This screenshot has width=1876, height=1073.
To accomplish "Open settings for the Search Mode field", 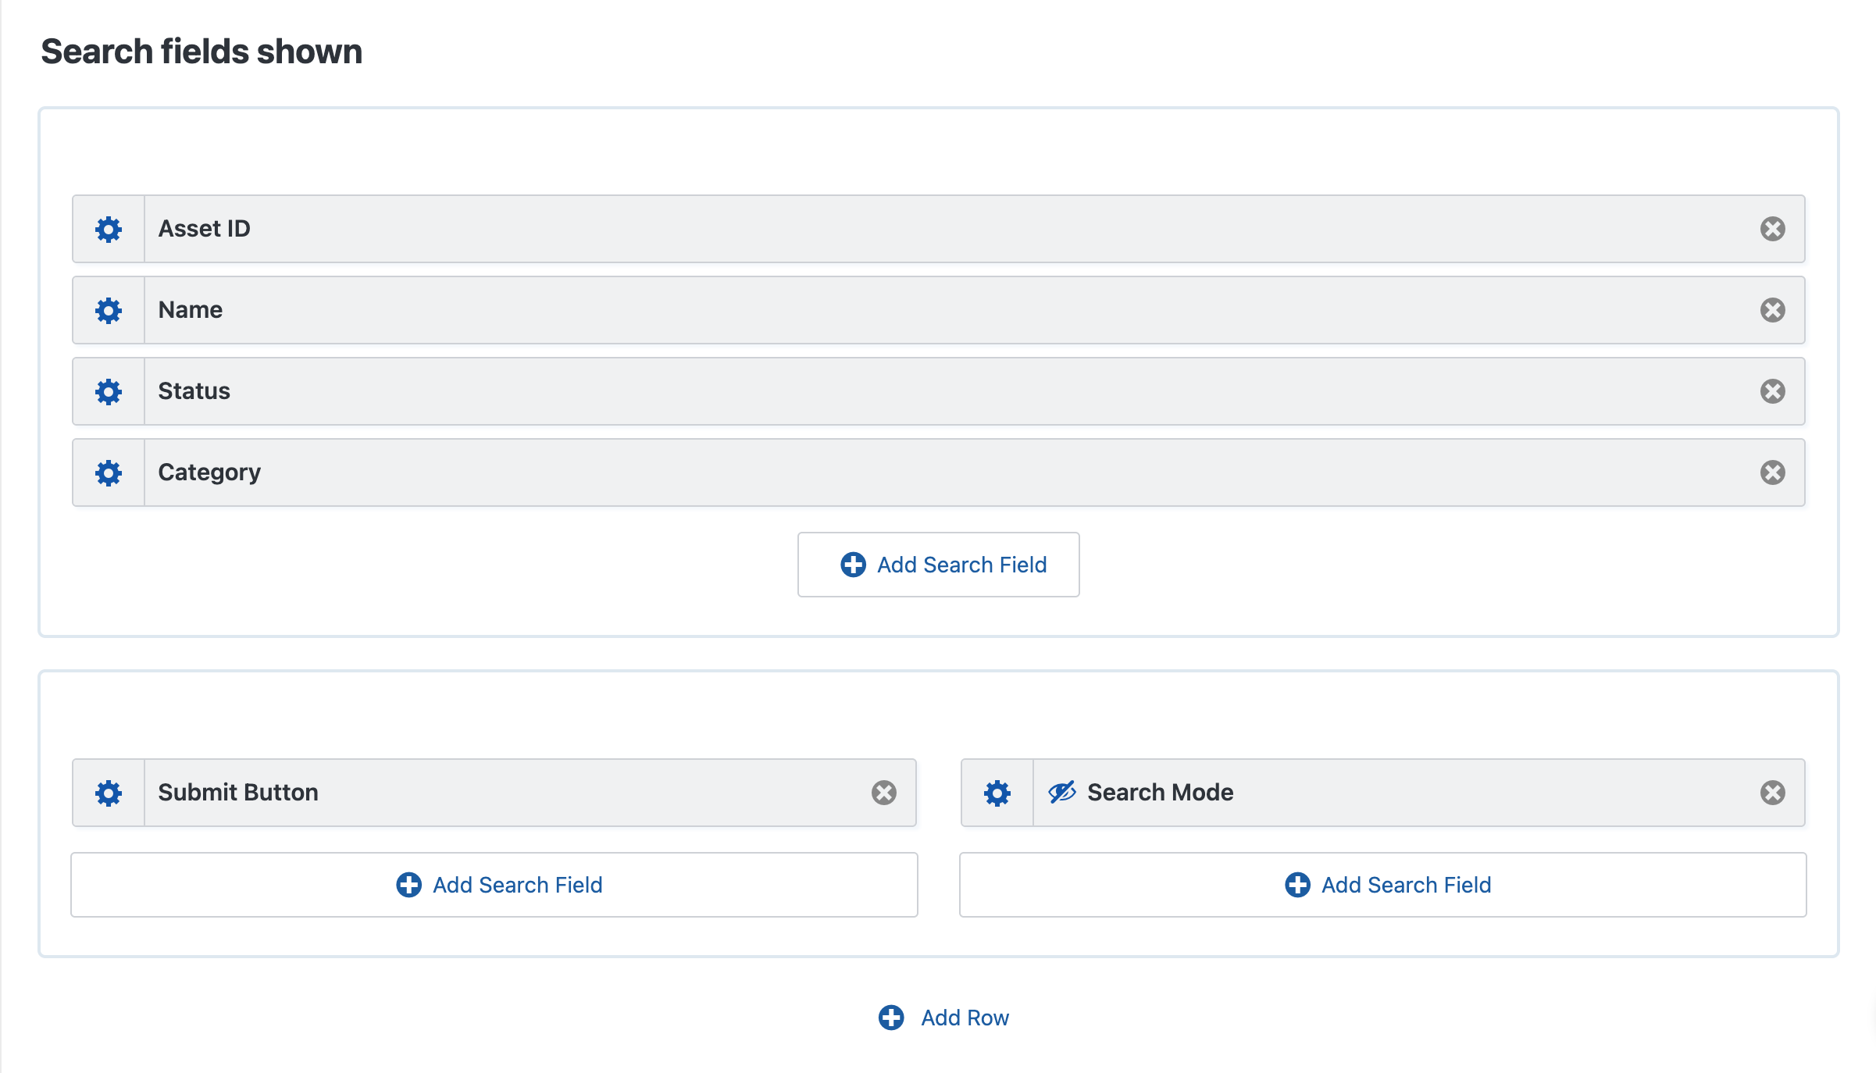I will (x=997, y=793).
